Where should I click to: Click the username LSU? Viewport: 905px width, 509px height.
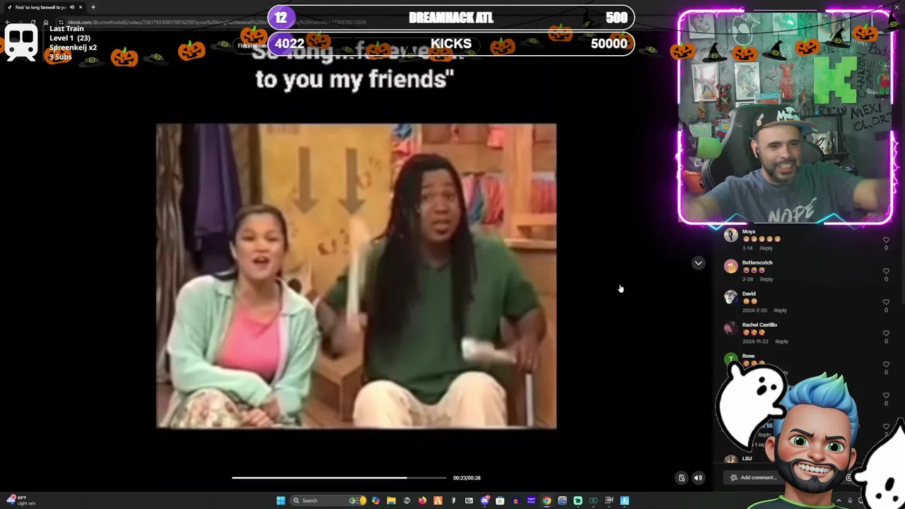point(747,459)
